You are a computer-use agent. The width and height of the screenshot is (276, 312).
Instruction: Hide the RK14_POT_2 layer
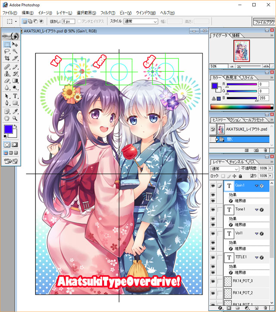point(213,293)
